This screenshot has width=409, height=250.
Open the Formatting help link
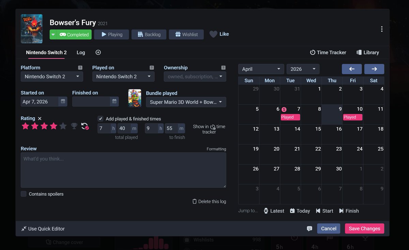click(x=216, y=149)
